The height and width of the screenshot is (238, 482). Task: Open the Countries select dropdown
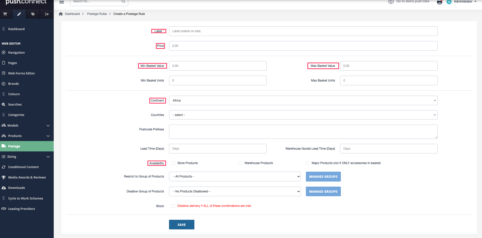coord(303,115)
